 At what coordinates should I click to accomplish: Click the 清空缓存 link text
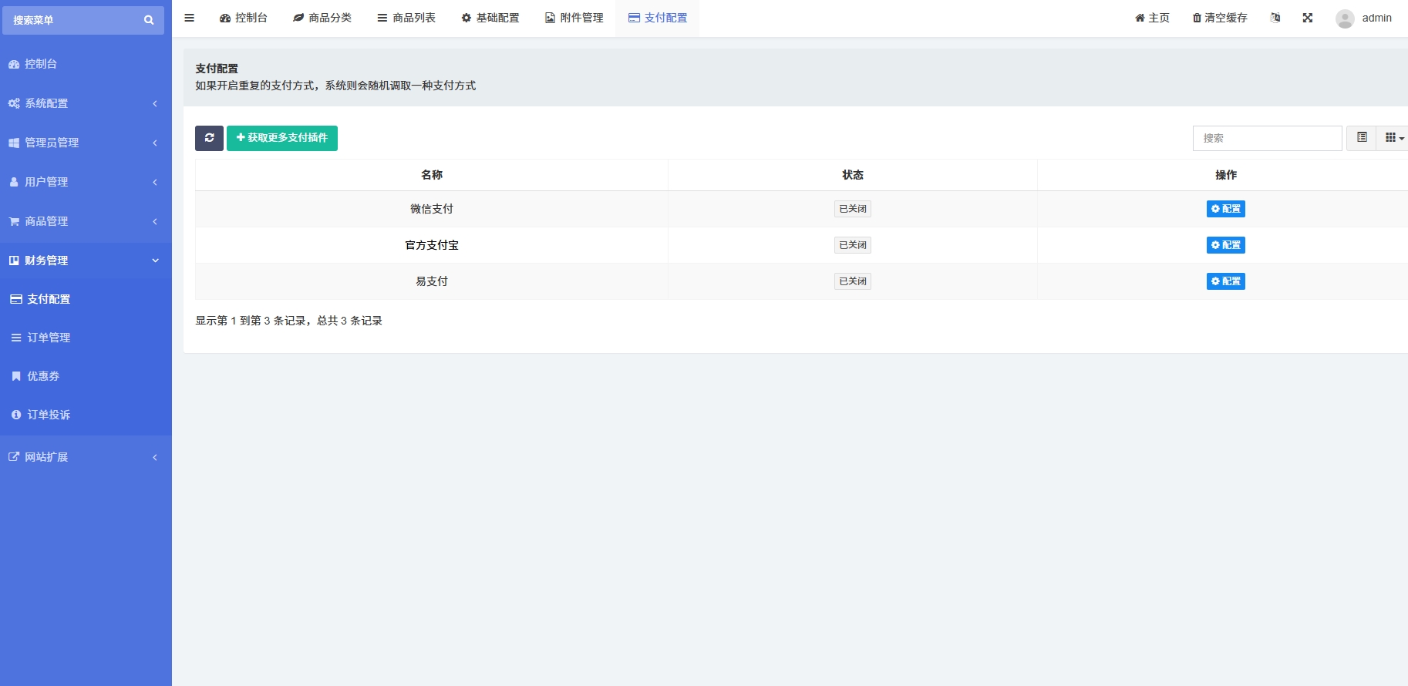pos(1226,18)
